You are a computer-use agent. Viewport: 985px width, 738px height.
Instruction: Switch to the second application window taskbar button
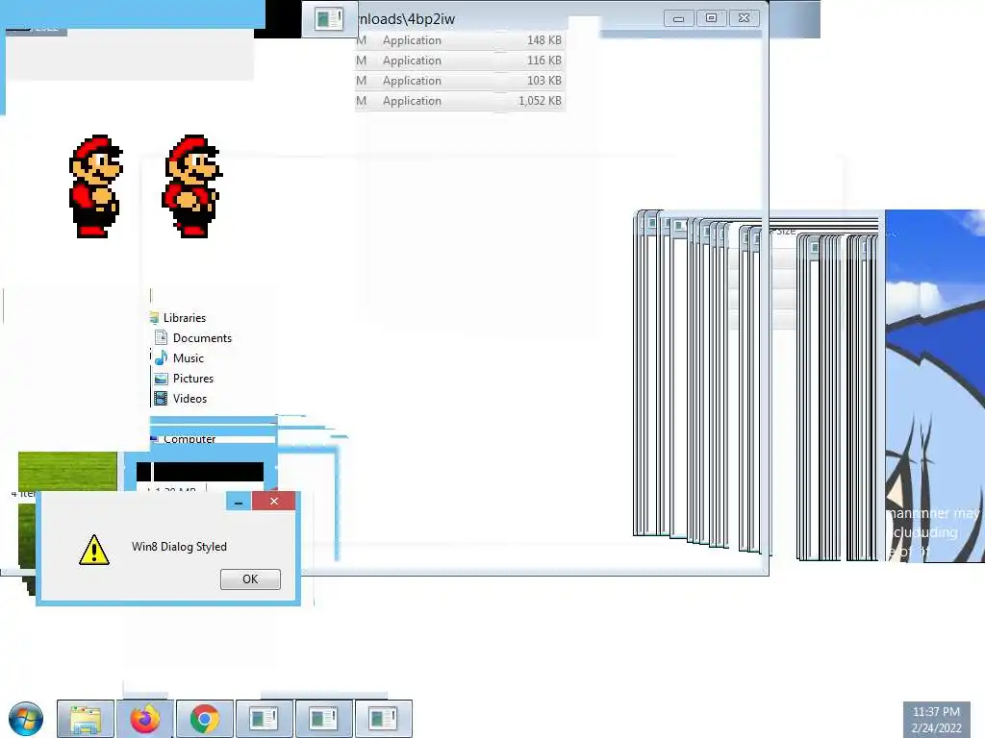tap(323, 719)
